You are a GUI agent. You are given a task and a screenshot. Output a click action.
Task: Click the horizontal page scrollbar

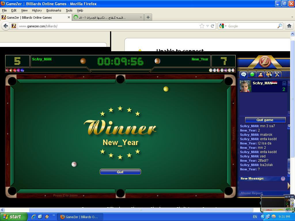tap(141, 210)
